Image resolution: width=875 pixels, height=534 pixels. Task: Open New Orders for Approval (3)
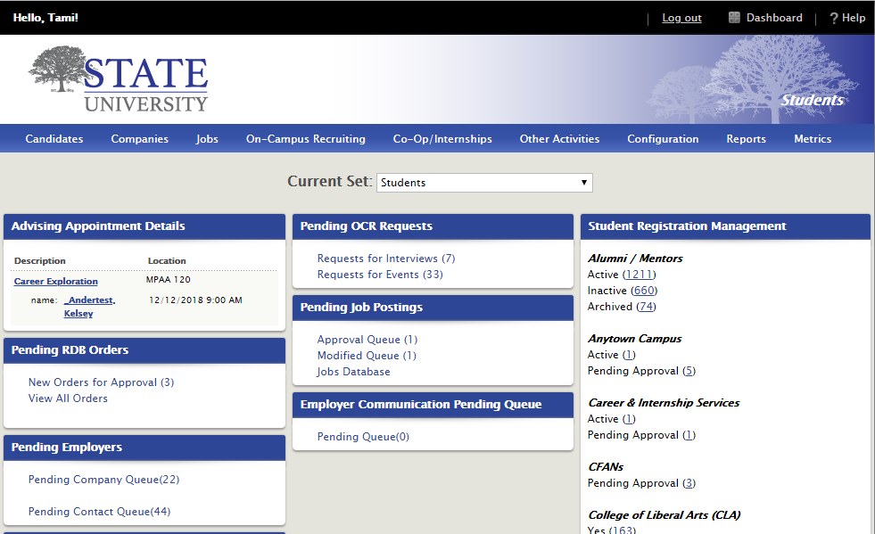click(x=101, y=382)
